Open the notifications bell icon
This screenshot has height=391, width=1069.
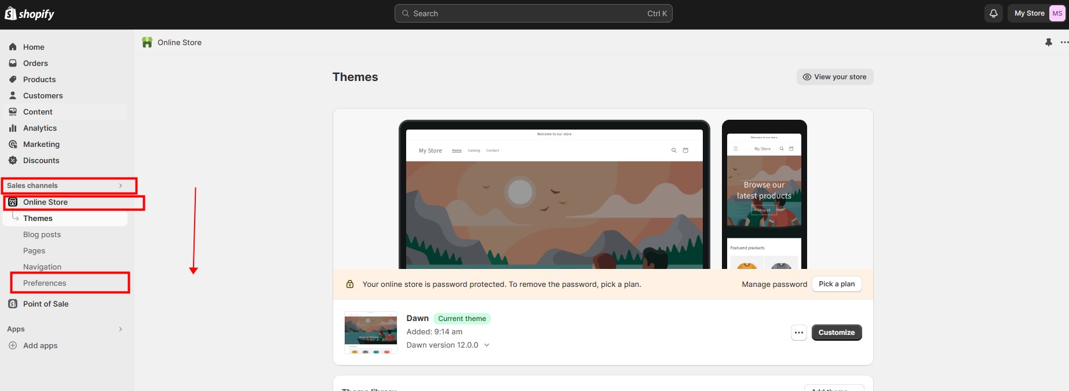point(993,13)
